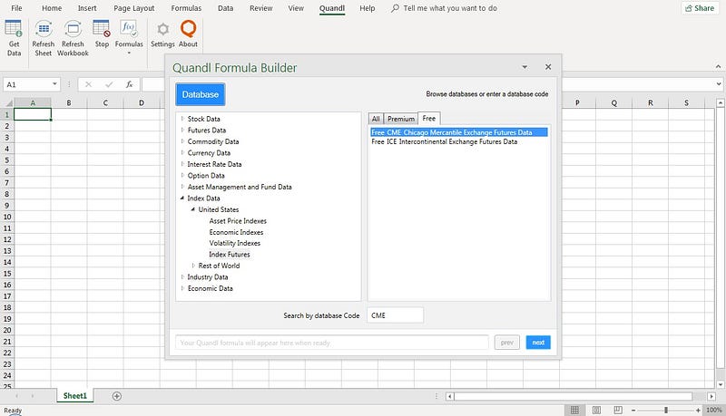
Task: Open the Page Layout ribbon tab
Action: pos(134,8)
